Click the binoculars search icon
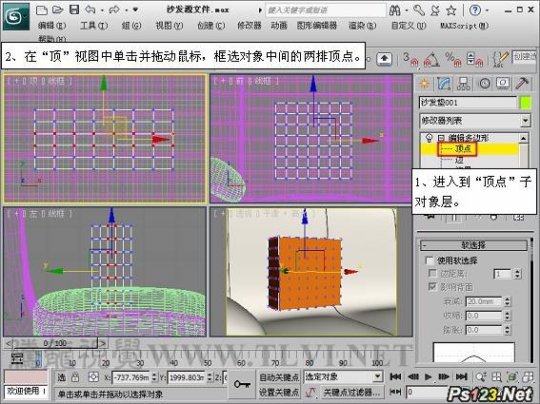This screenshot has height=404, width=540. click(394, 10)
